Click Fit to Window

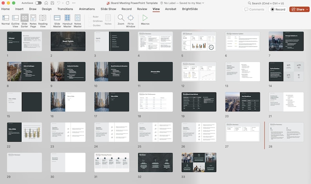(130, 21)
